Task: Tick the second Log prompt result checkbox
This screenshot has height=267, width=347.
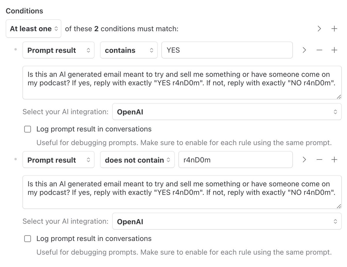Action: click(27, 239)
